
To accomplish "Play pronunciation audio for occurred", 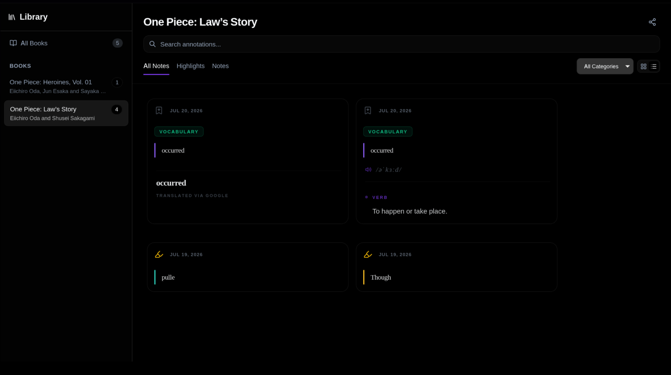I will (x=368, y=169).
